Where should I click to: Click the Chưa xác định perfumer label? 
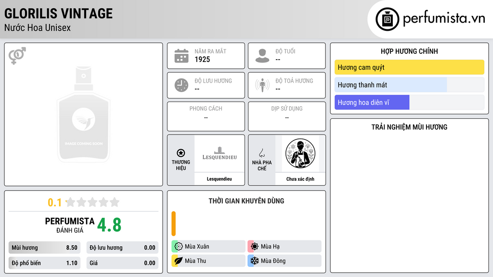coord(300,179)
